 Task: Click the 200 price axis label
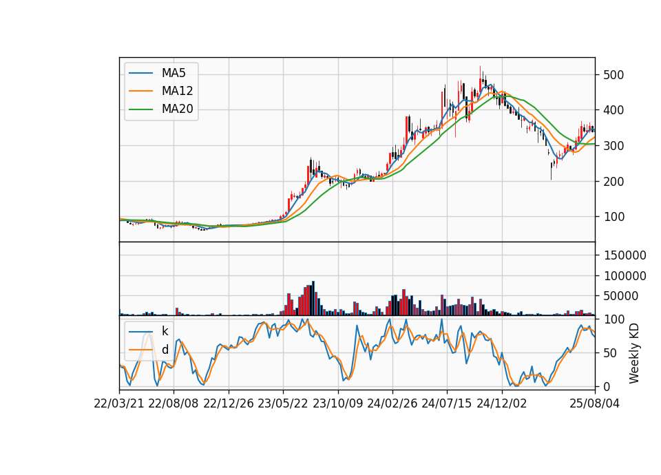(613, 182)
